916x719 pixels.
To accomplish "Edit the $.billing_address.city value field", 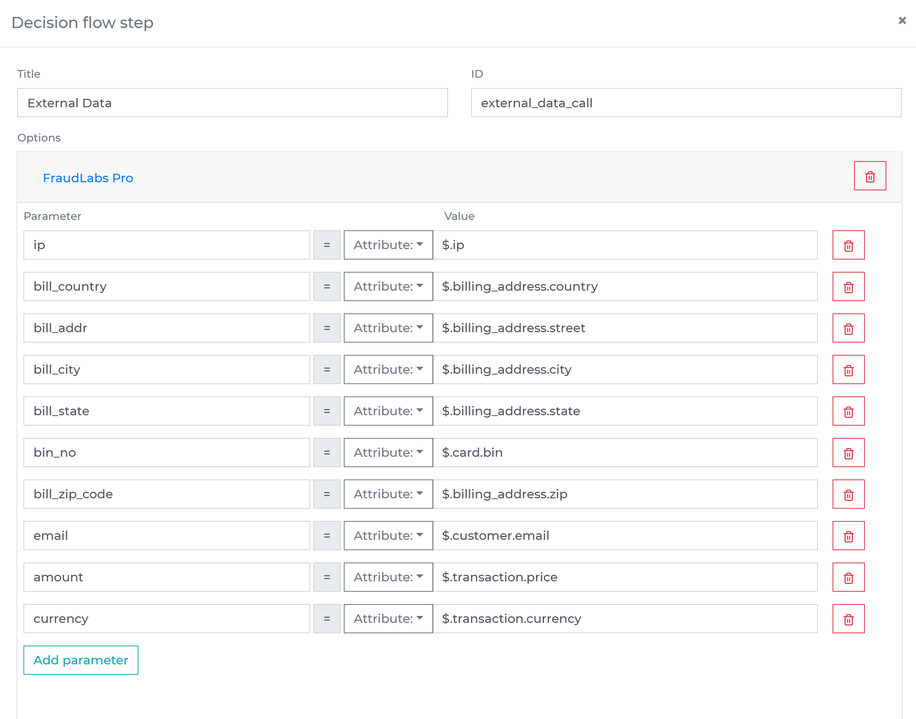I will click(x=625, y=369).
